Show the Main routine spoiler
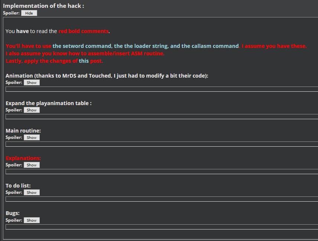The height and width of the screenshot is (241, 318). pos(32,137)
